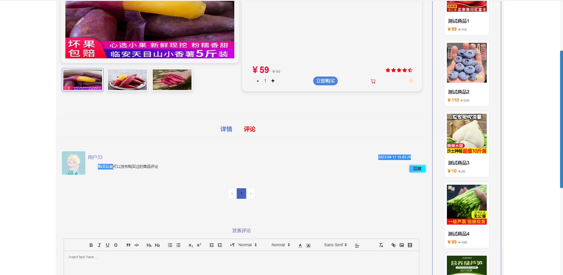
Task: Add product to cart with cart icon
Action: click(x=373, y=82)
